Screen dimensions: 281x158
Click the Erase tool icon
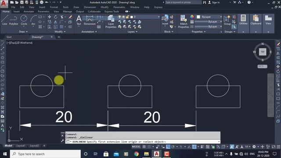(x=70, y=17)
